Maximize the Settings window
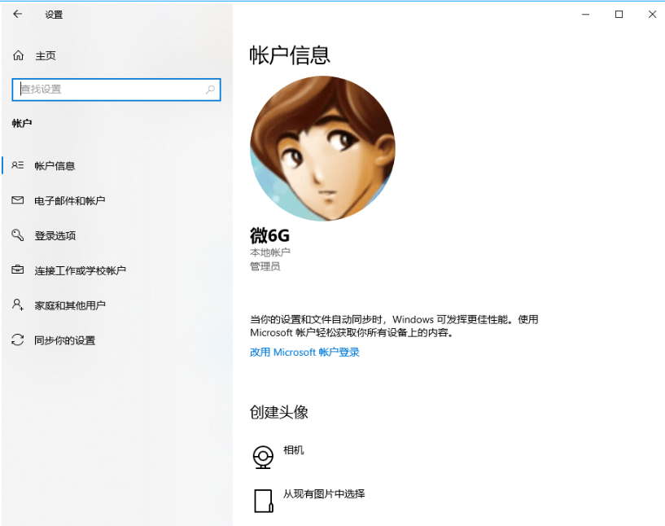Viewport: 665px width, 526px height. [x=619, y=15]
